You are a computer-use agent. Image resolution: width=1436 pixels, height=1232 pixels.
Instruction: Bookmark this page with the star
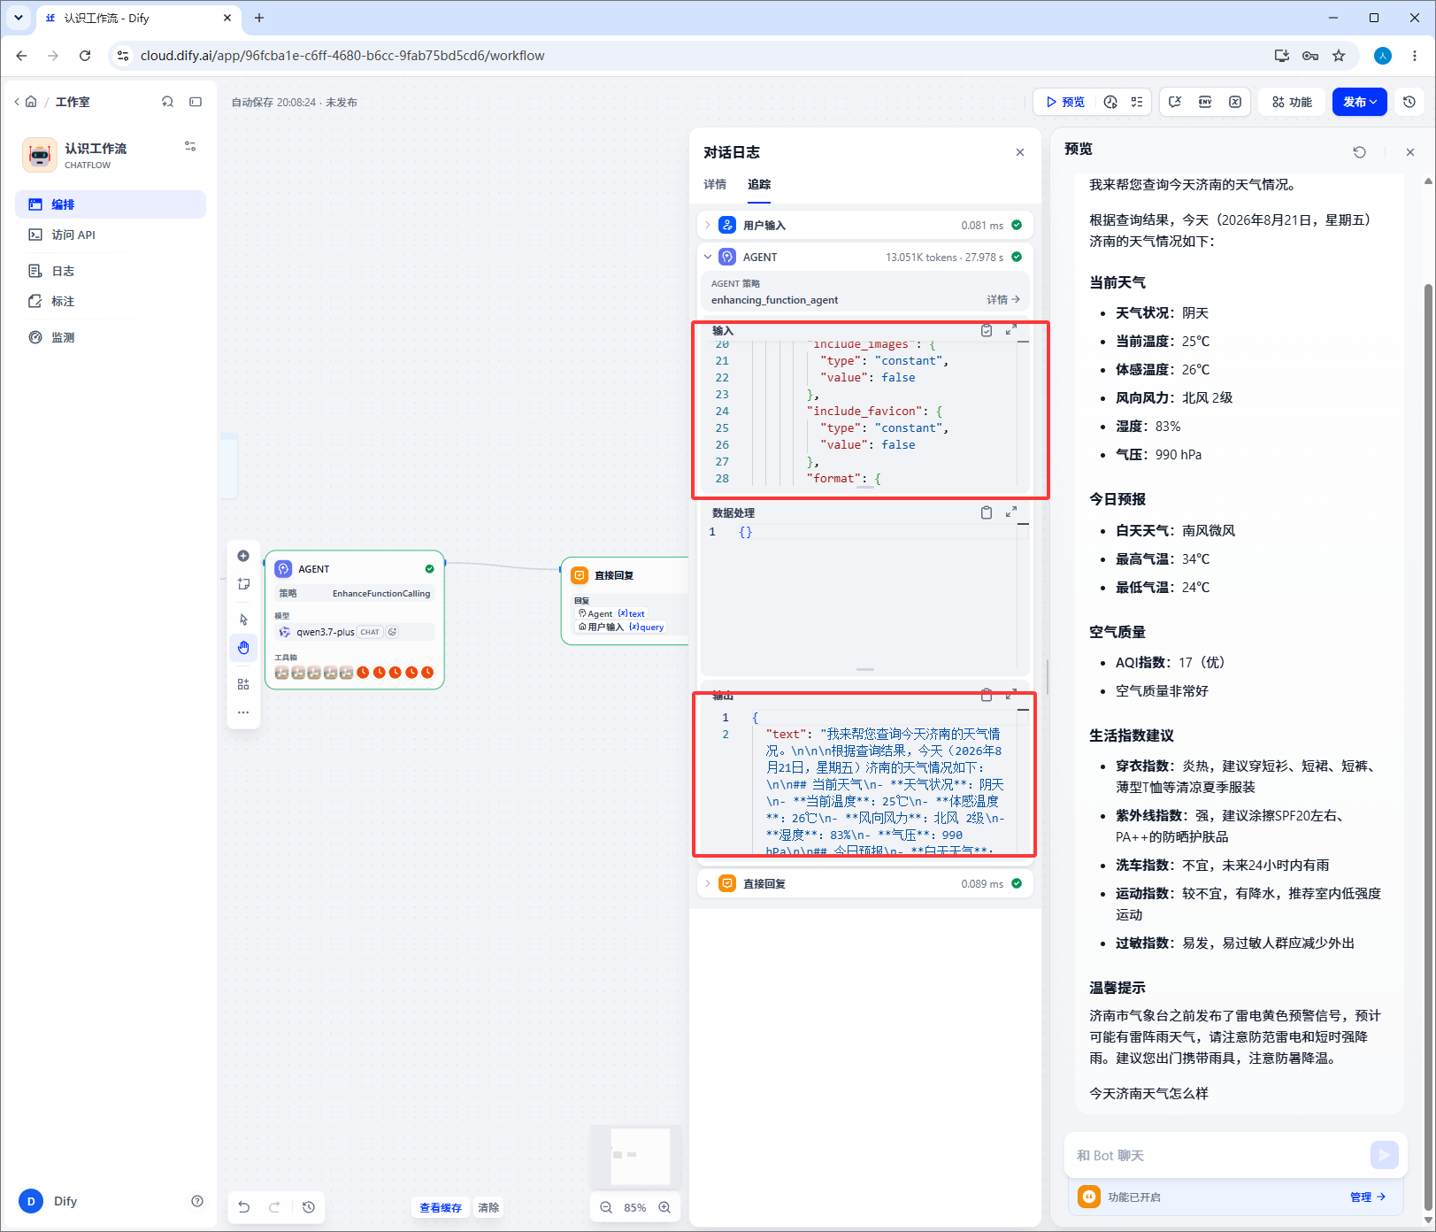(x=1339, y=56)
